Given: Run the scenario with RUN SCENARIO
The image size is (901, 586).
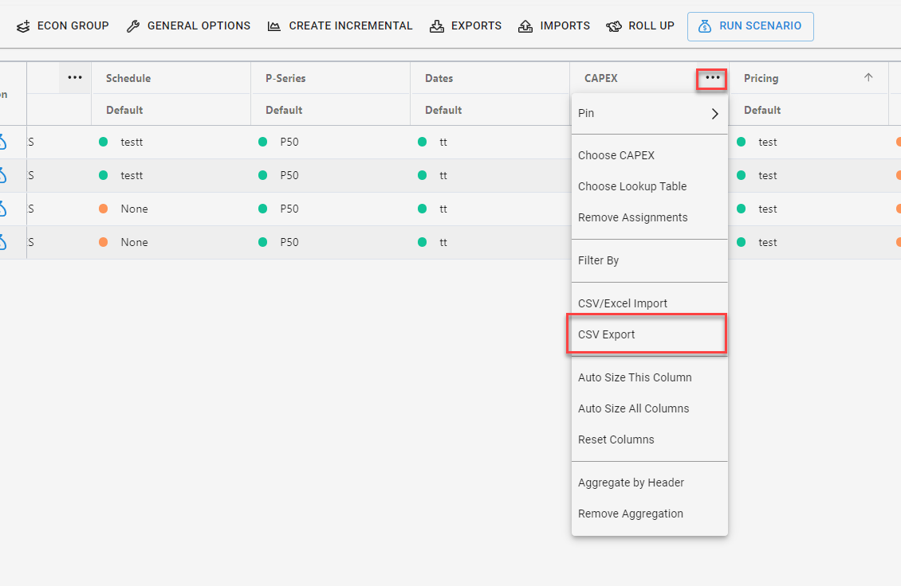Looking at the screenshot, I should (750, 26).
